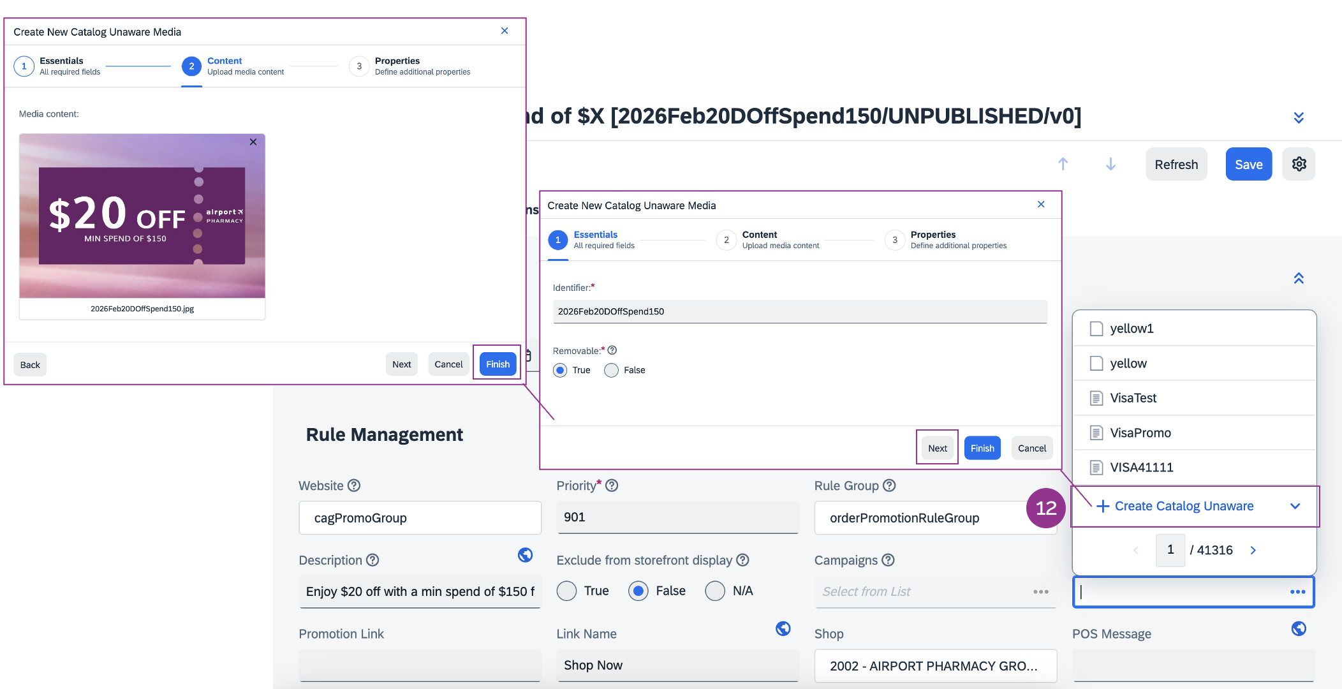Click the Description localization globe icon
The image size is (1342, 689).
(x=525, y=555)
